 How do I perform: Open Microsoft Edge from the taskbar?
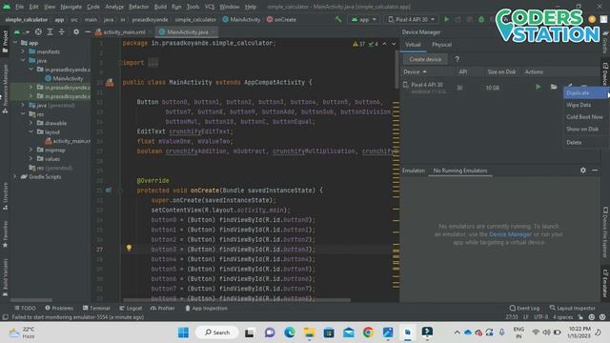tap(290, 333)
